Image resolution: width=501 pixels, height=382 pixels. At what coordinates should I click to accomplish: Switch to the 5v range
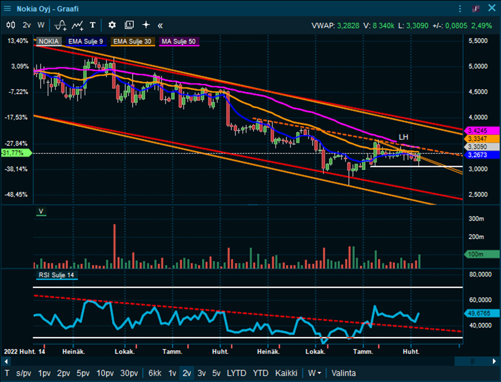point(216,373)
